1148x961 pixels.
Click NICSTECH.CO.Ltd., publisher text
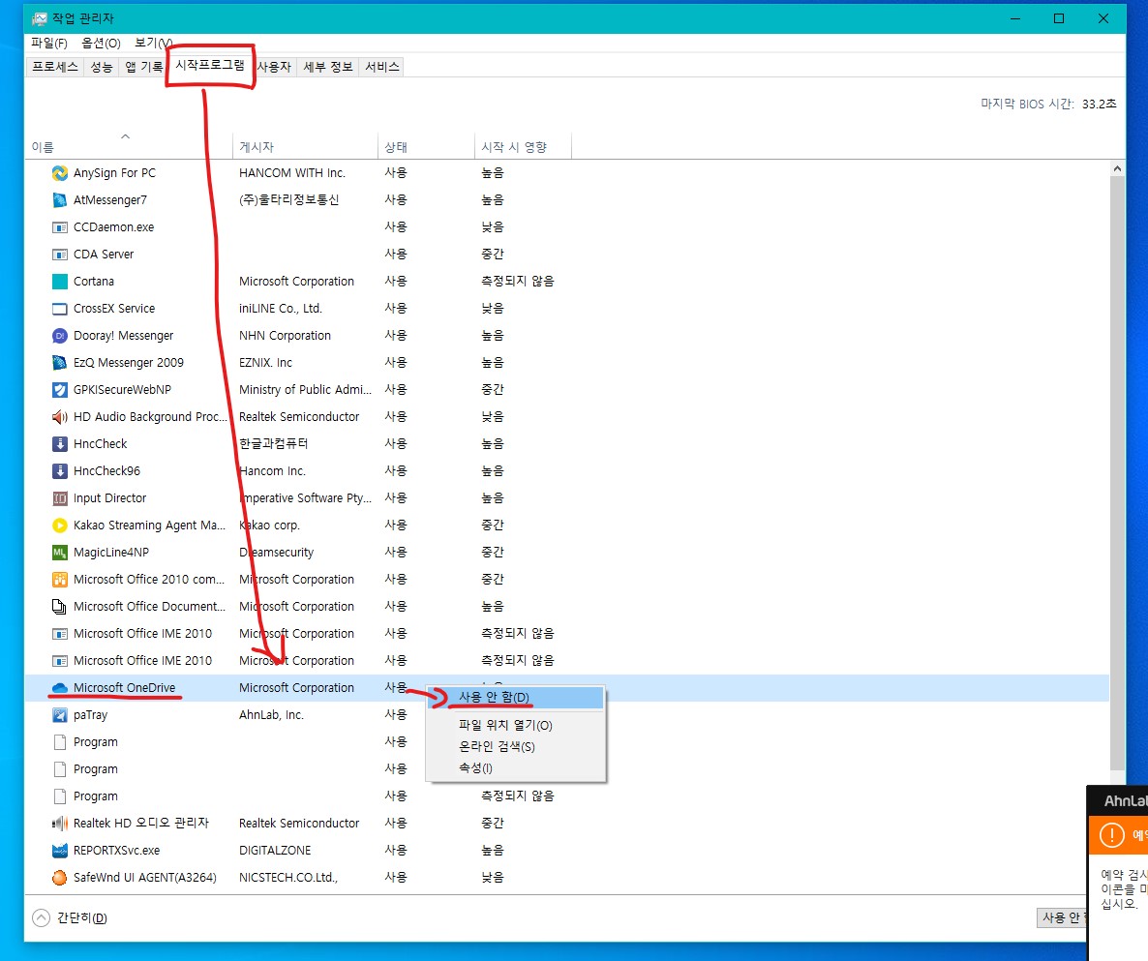coord(288,878)
